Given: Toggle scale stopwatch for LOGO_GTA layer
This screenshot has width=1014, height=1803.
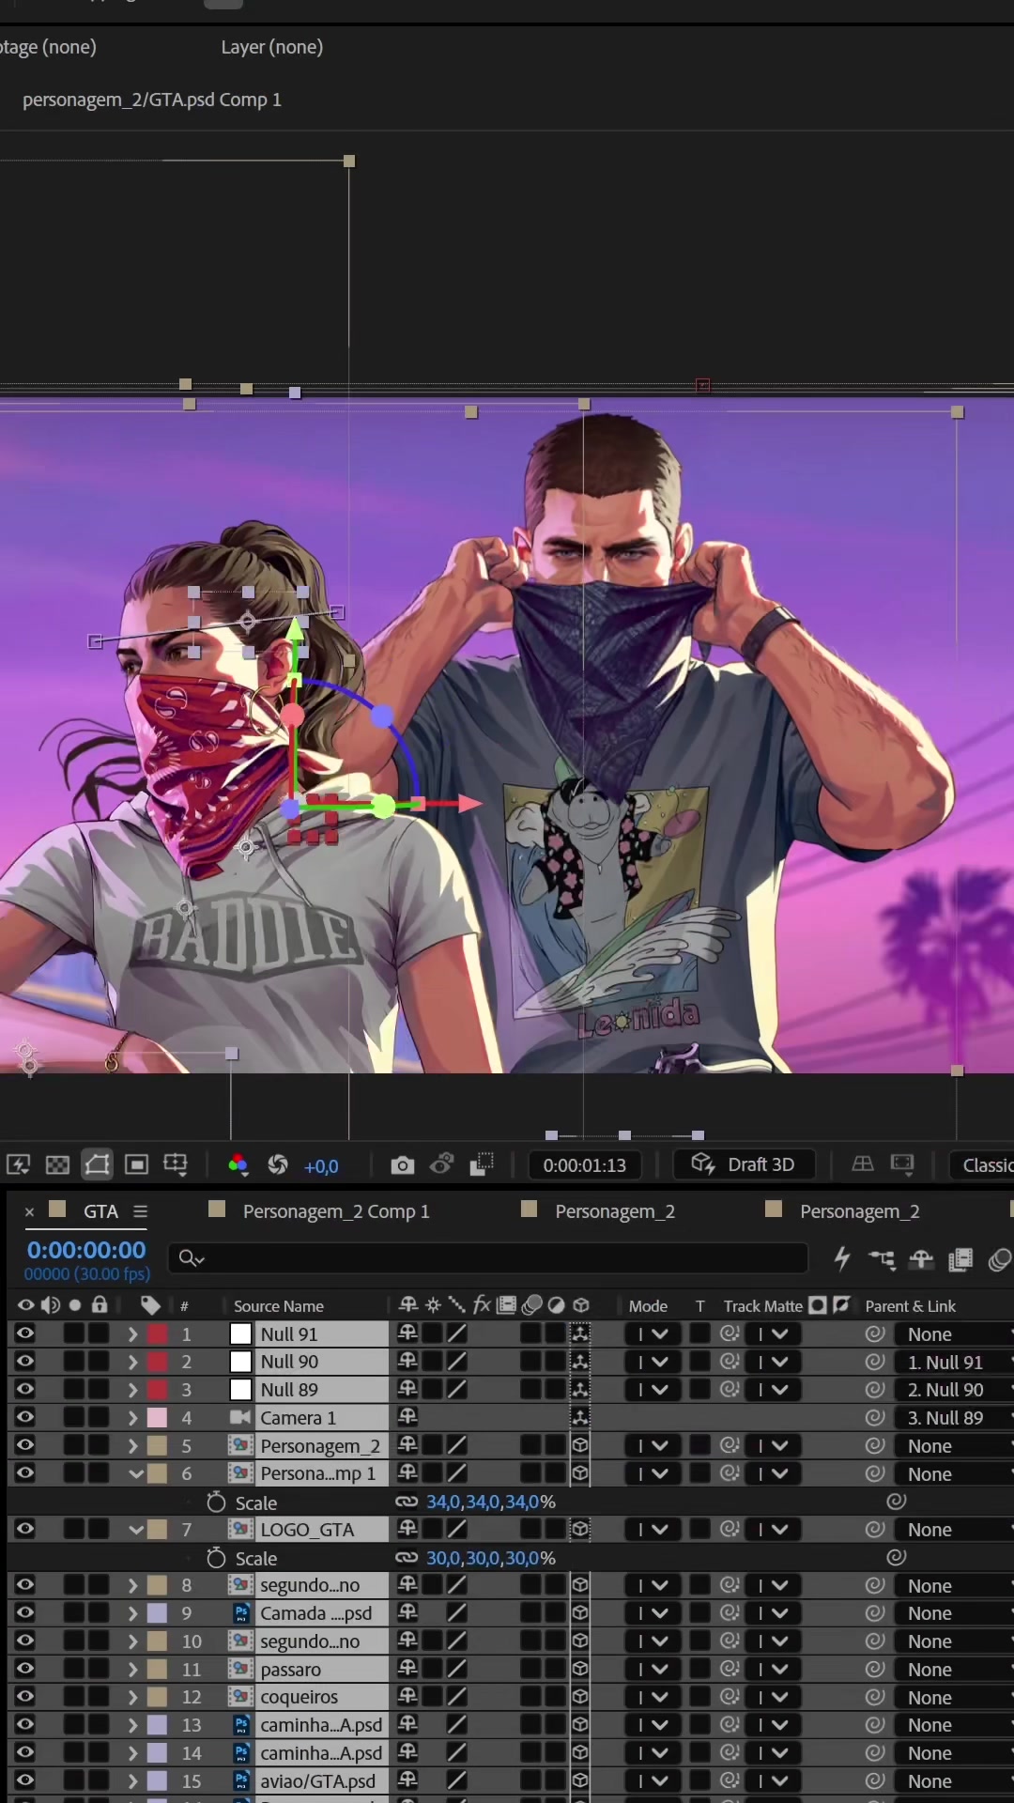Looking at the screenshot, I should coord(216,1558).
